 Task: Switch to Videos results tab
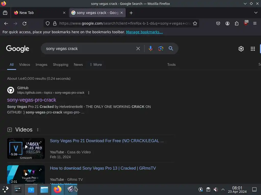pyautogui.click(x=24, y=65)
